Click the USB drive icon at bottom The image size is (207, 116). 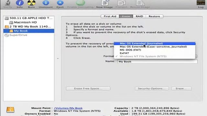point(10,110)
